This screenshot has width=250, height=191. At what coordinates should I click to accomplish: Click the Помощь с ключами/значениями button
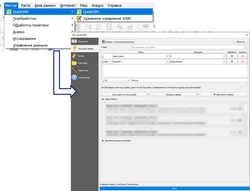[x=118, y=42]
